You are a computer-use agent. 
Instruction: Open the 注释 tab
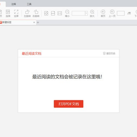tap(14, 4)
